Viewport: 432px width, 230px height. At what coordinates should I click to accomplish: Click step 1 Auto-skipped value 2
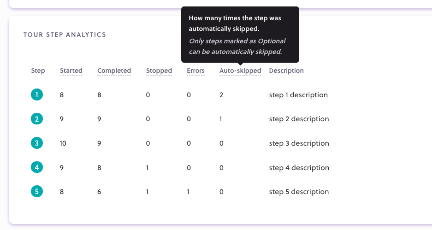coord(221,95)
